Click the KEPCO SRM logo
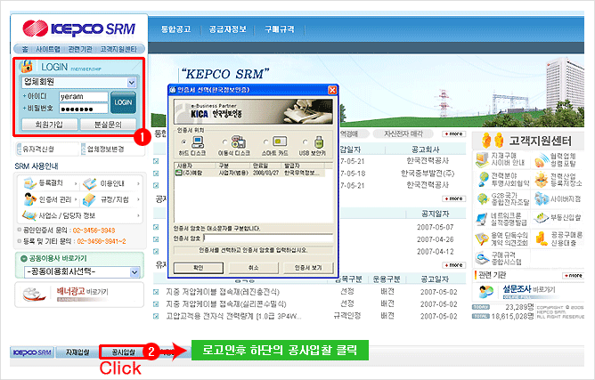Screen dimensions: 595x380 79,28
